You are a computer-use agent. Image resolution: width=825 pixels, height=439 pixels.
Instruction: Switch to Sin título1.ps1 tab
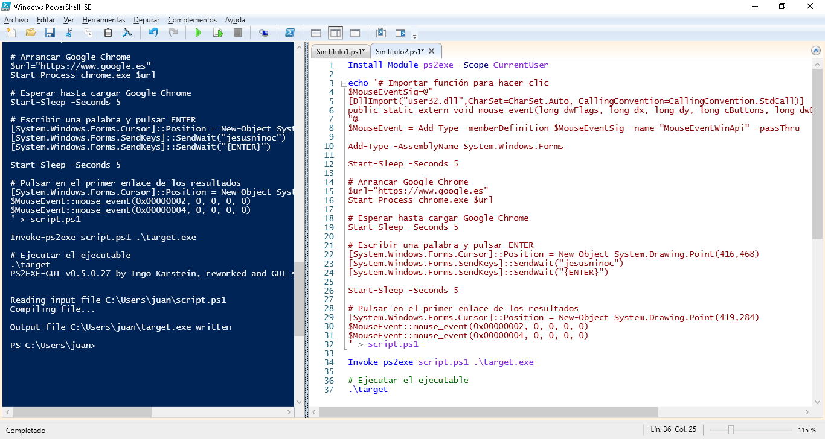(x=340, y=52)
